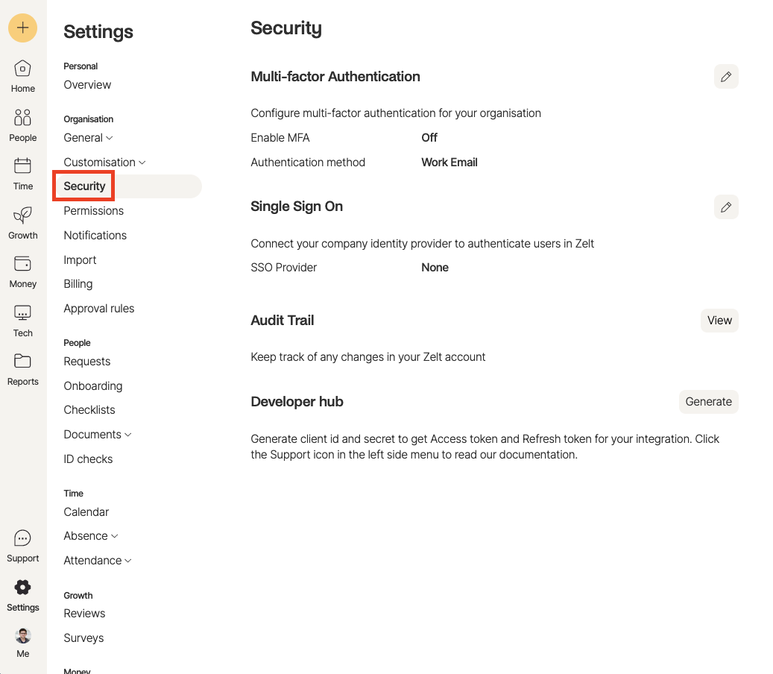Generate Developer hub credentials
Viewport: 773px width, 674px height.
[708, 402]
